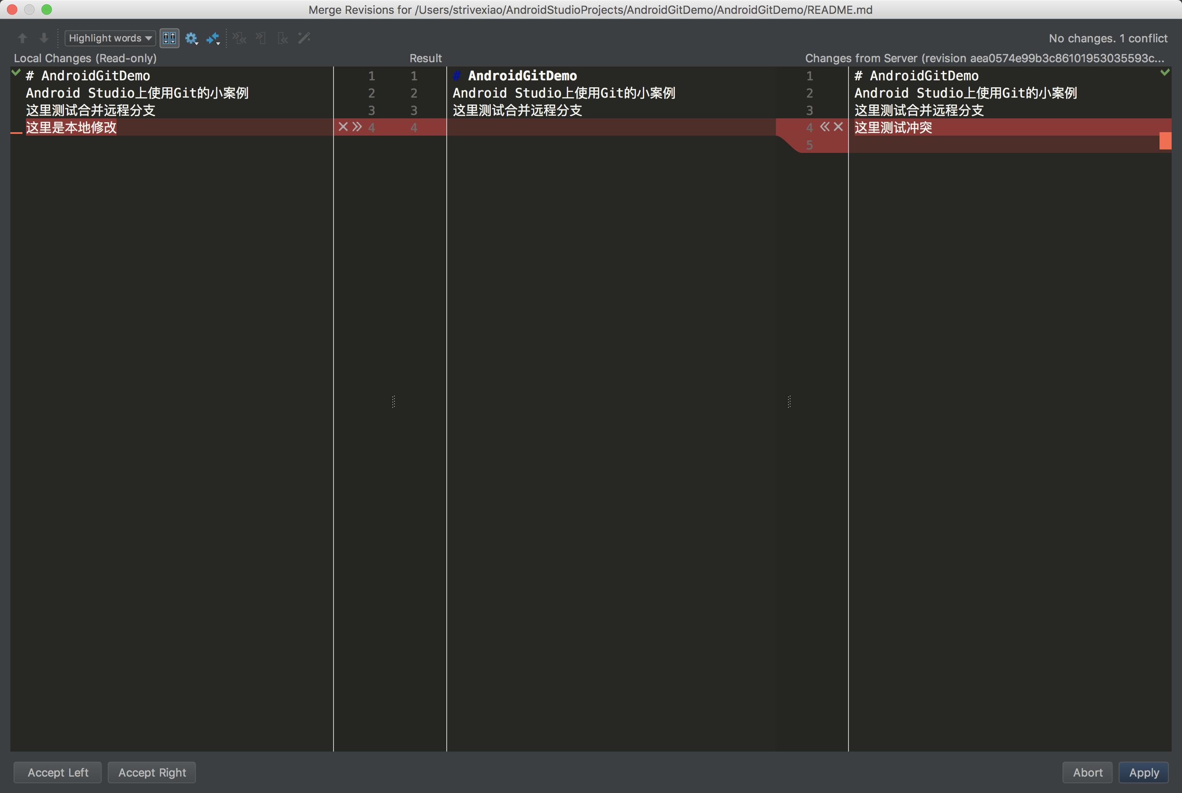Apply all non-conflicting changes icon
The width and height of the screenshot is (1182, 793).
point(239,38)
